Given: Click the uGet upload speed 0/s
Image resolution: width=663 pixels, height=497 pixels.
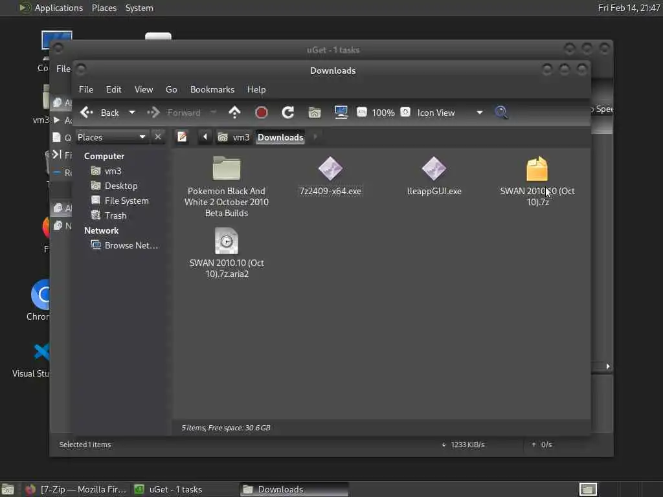Looking at the screenshot, I should (x=542, y=445).
